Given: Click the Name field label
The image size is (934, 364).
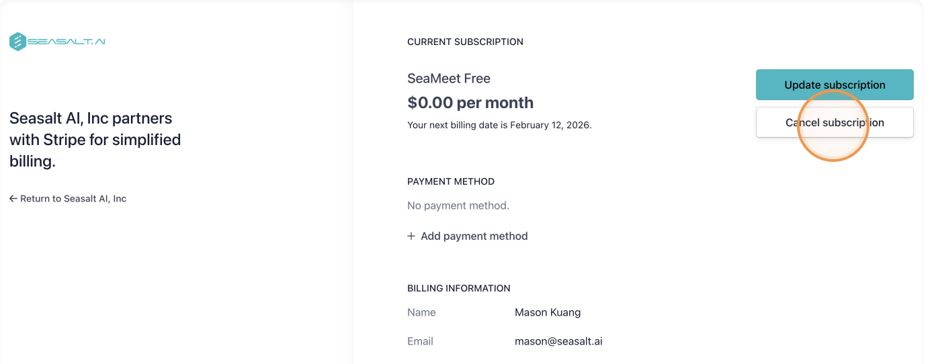Looking at the screenshot, I should point(421,312).
